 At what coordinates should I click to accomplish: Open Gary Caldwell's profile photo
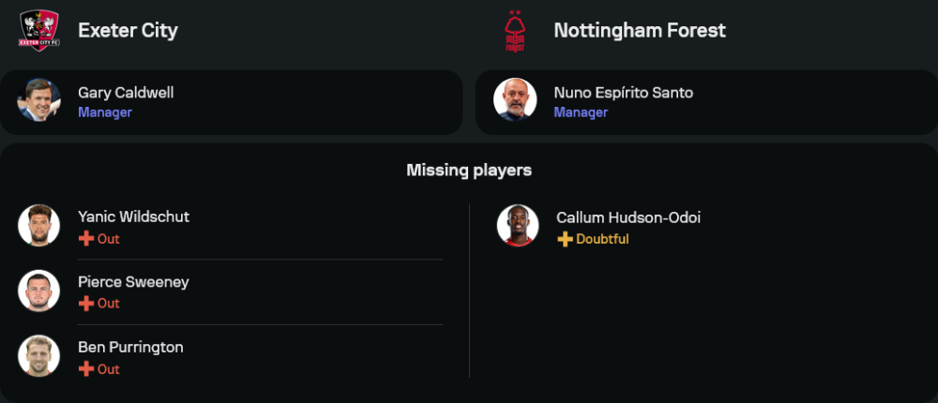[x=39, y=100]
